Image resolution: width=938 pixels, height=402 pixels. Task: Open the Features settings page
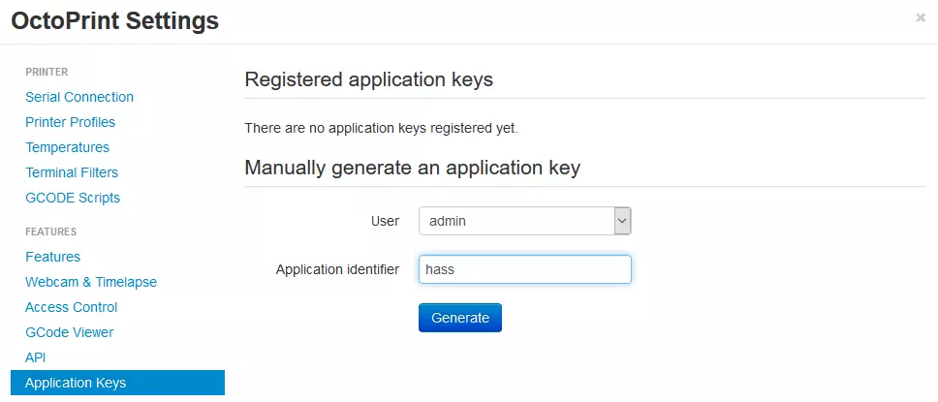(52, 257)
